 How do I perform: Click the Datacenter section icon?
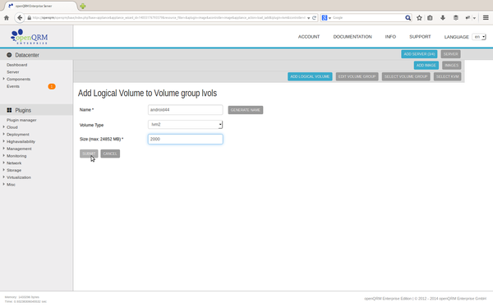9,55
